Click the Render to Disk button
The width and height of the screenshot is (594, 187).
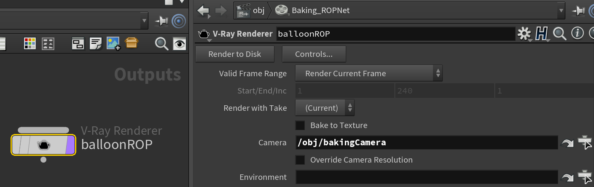click(x=235, y=54)
